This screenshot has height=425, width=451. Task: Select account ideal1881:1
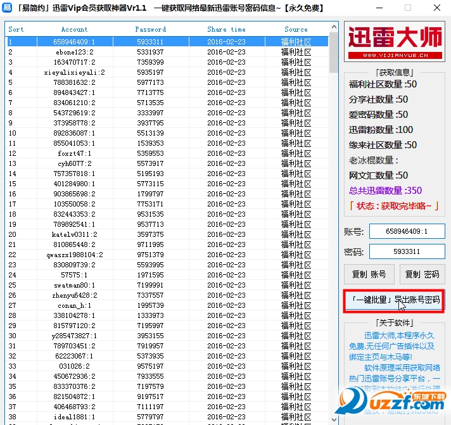tap(74, 417)
